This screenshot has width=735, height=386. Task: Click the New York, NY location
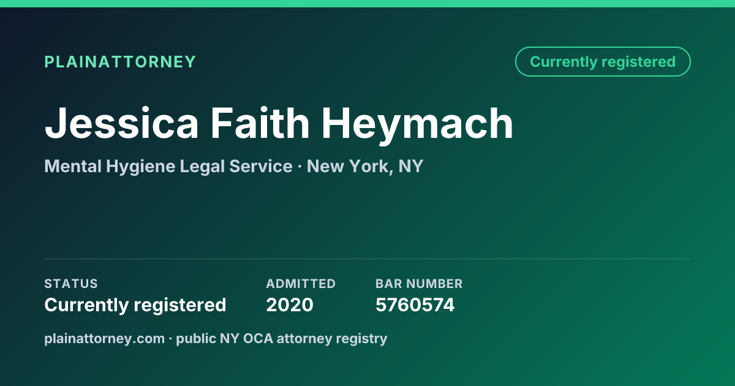coord(365,167)
